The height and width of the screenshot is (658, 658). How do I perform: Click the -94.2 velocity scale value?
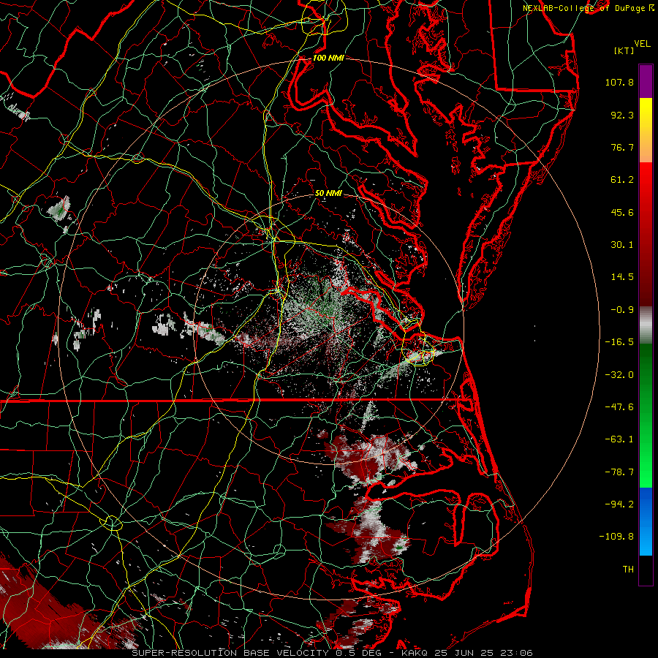[x=619, y=504]
